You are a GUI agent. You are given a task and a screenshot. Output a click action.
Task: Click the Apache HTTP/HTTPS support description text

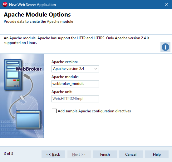[76, 40]
